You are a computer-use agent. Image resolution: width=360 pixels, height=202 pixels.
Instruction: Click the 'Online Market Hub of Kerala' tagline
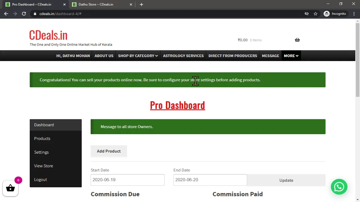(88, 45)
